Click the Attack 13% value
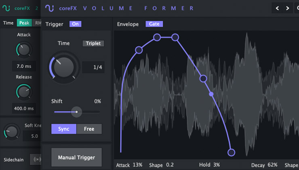 138,165
